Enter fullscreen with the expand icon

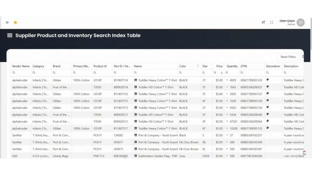pos(272,22)
